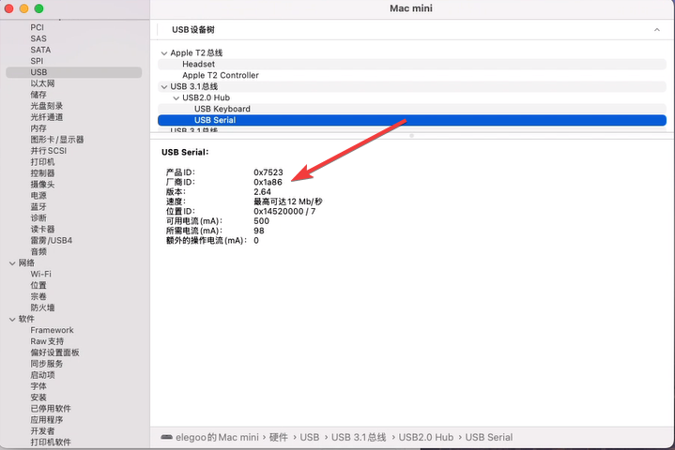Click the 厂商ID value 0x1a86
Image resolution: width=675 pixels, height=450 pixels.
click(x=268, y=182)
